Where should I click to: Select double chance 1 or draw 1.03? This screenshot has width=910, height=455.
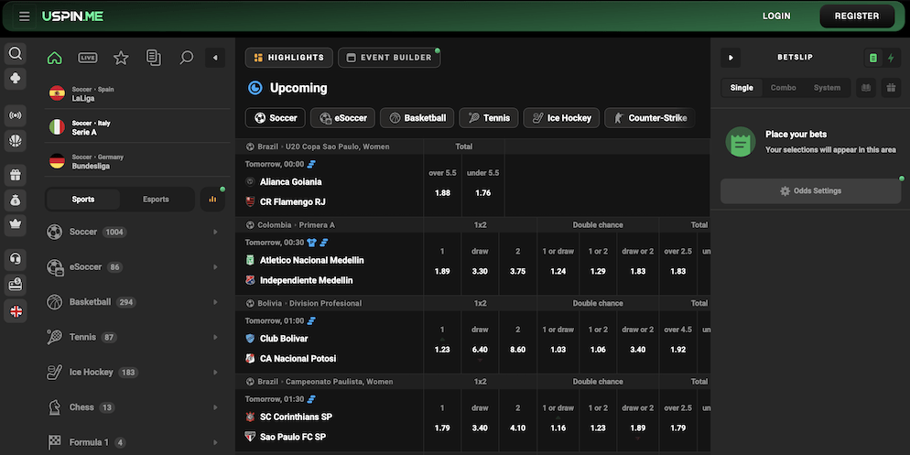558,341
